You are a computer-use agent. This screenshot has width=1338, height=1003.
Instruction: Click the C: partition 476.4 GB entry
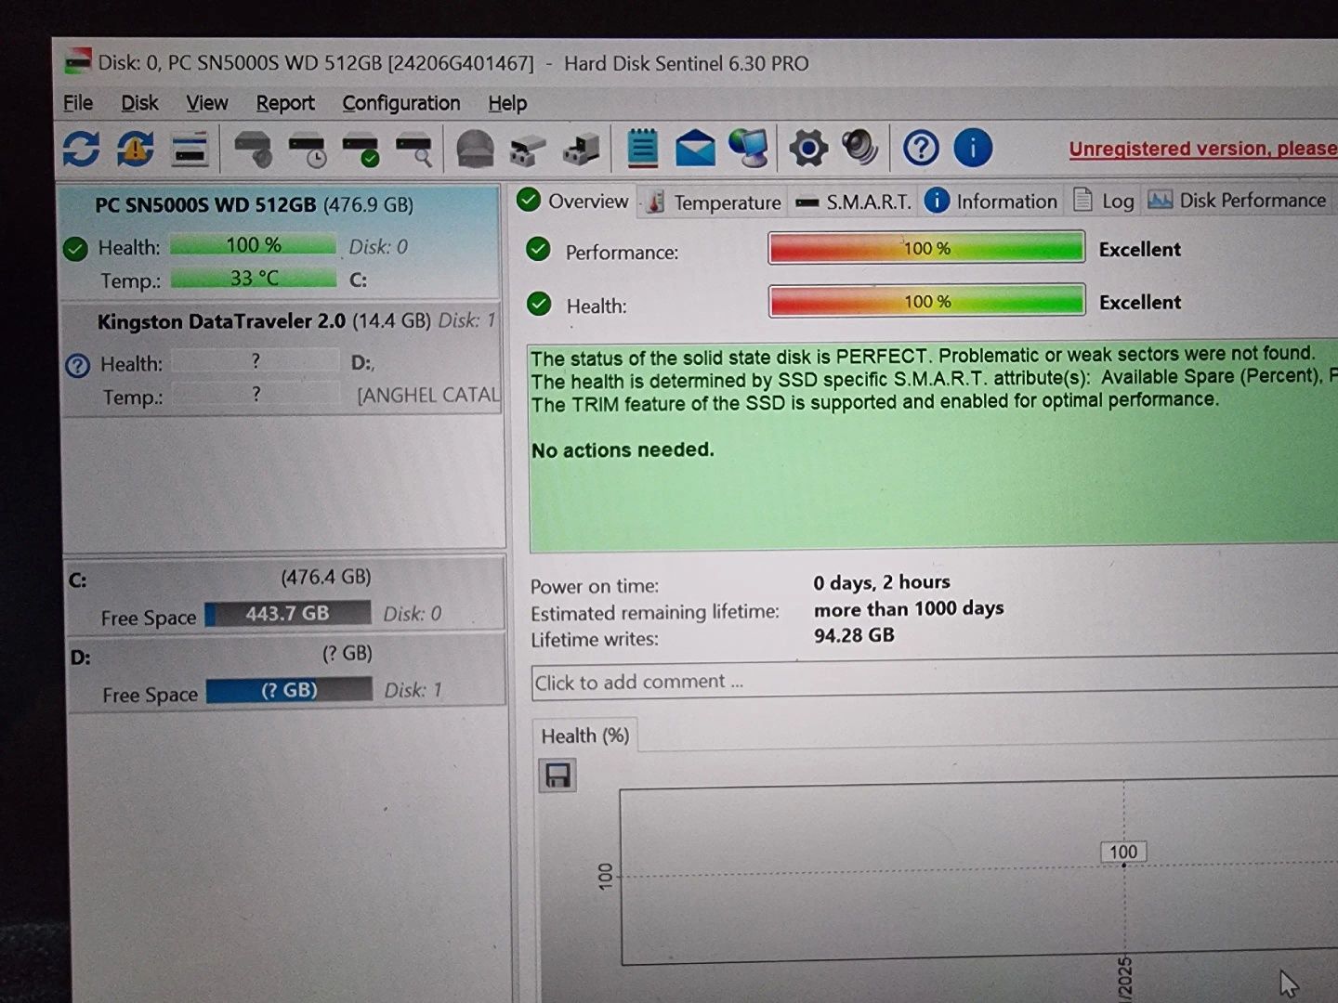point(284,596)
